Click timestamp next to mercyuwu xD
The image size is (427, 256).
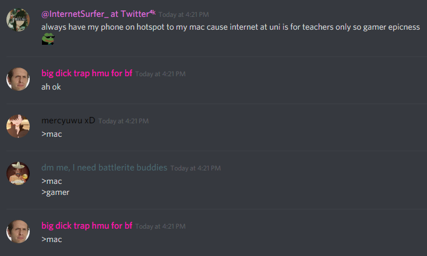[123, 121]
